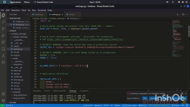Expand the Outline section
Viewport: 190px width, 107px height.
(x=12, y=103)
